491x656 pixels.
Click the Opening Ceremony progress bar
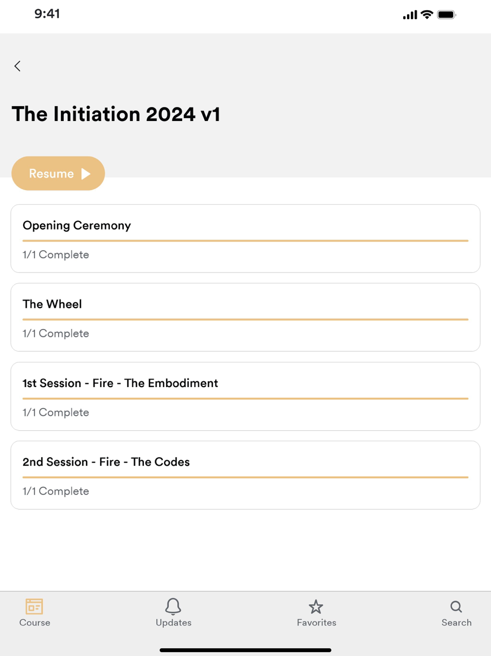245,241
